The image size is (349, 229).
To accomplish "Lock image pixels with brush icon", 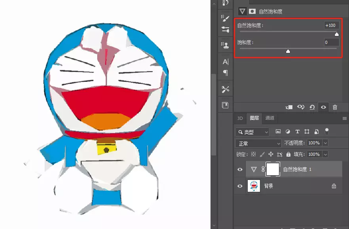I will click(x=262, y=154).
